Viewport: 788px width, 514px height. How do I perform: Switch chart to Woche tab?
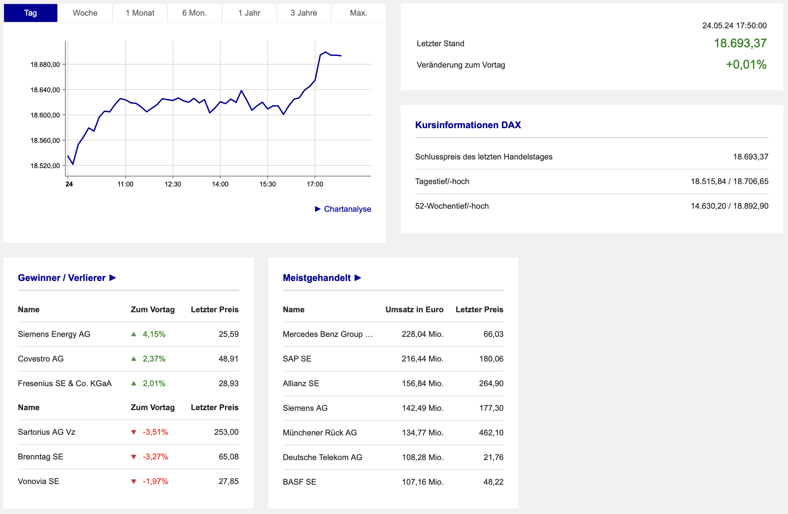coord(85,13)
